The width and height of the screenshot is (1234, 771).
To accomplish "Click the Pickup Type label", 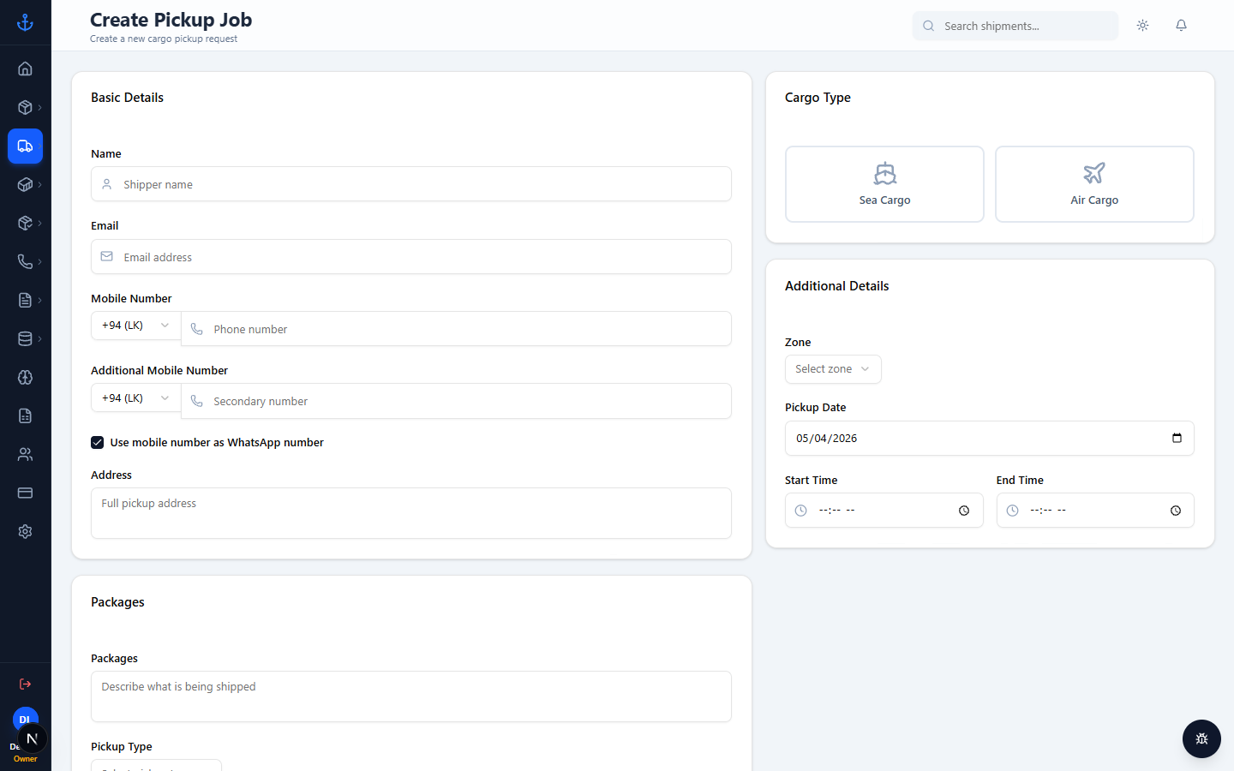I will 122,747.
